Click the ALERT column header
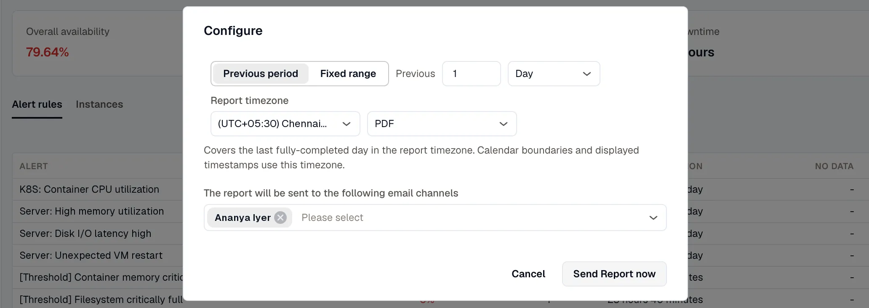 pyautogui.click(x=34, y=166)
